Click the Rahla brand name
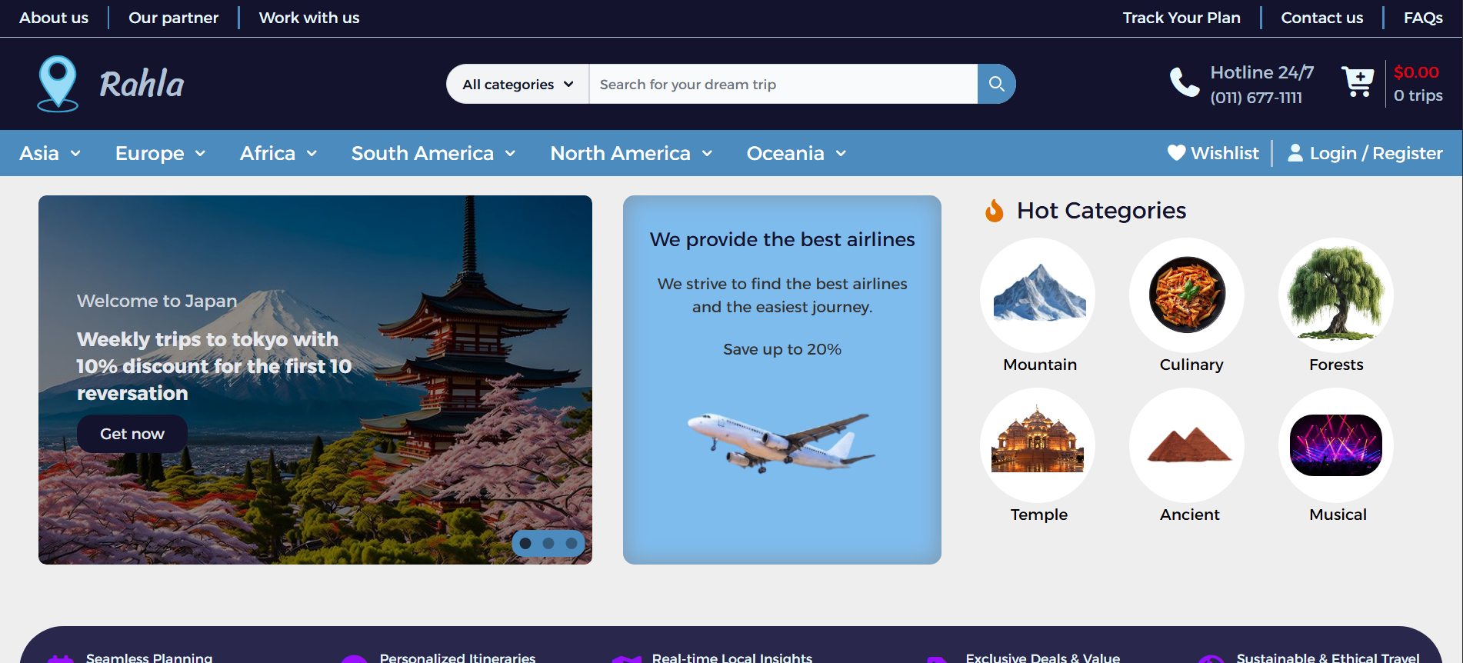This screenshot has width=1463, height=663. 142,84
